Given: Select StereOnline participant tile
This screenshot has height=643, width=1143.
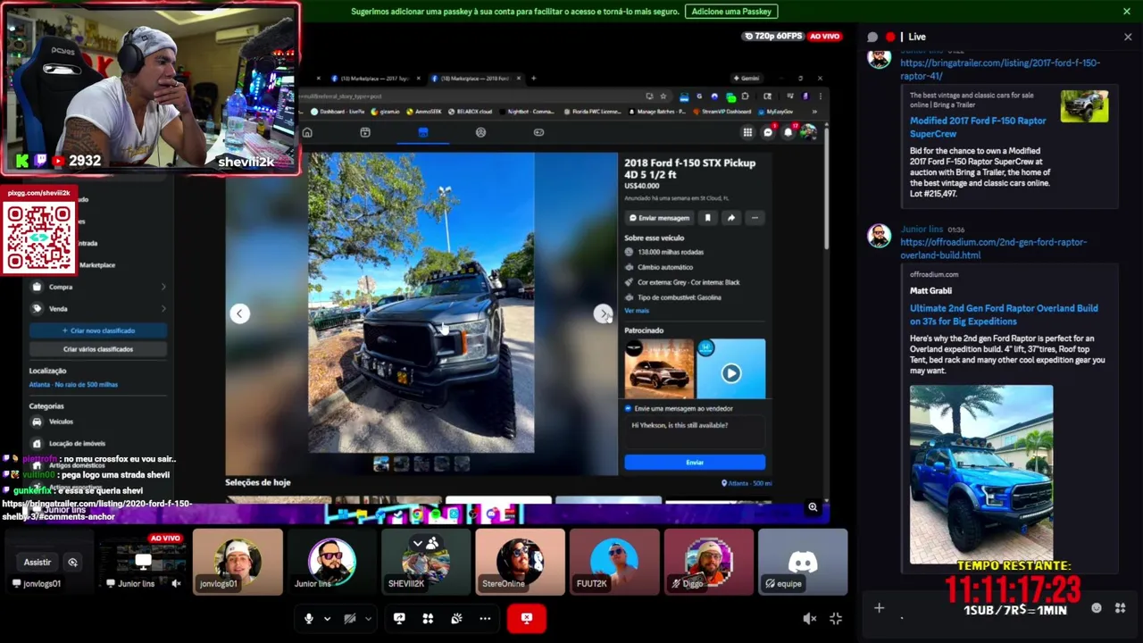Looking at the screenshot, I should tap(521, 562).
